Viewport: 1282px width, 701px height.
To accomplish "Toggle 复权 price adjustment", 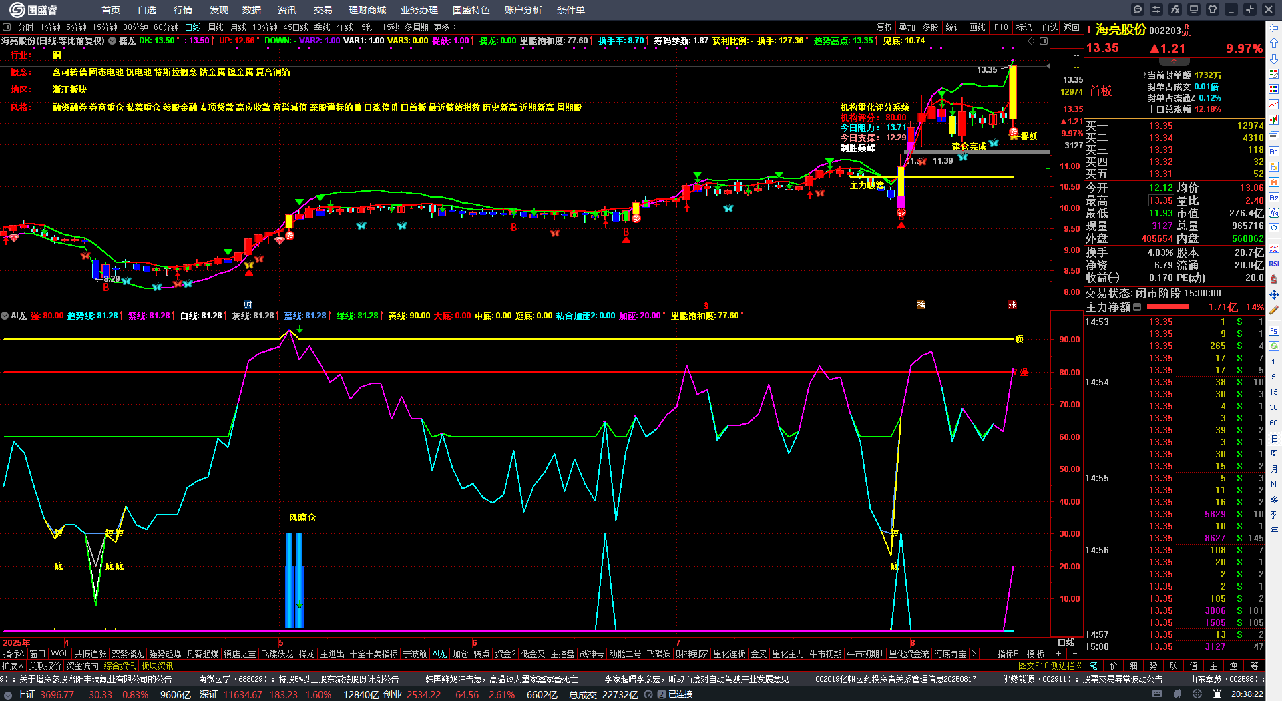I will [x=884, y=27].
